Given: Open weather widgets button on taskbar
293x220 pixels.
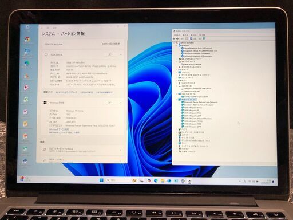Looking at the screenshot, I should pos(25,179).
